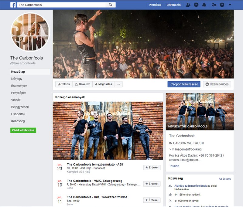Click the A38 Hajó venue text
This screenshot has width=243, height=207.
86,168
